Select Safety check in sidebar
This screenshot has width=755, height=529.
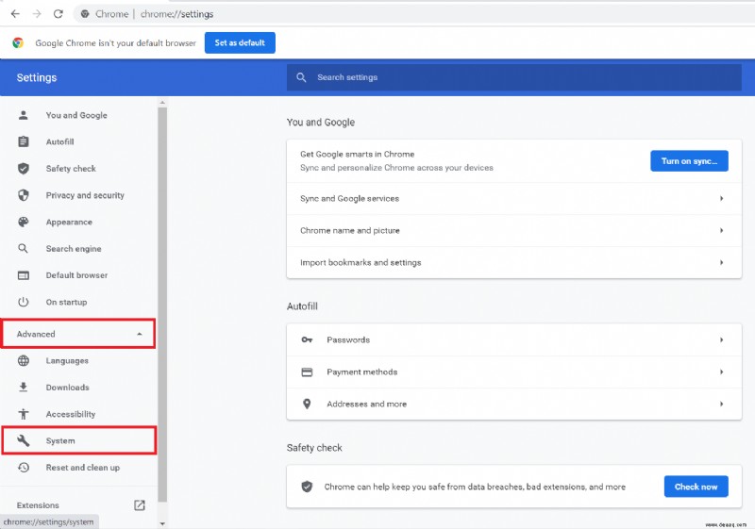point(71,169)
